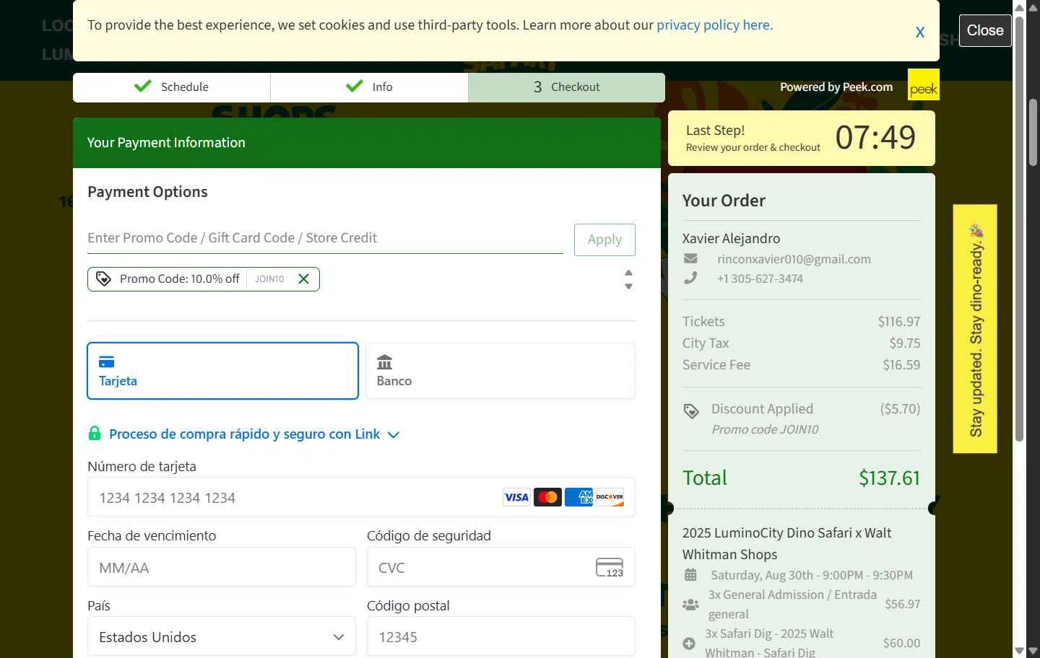Open the Stay updated dino-ready side tab
Image resolution: width=1040 pixels, height=658 pixels.
click(x=975, y=329)
